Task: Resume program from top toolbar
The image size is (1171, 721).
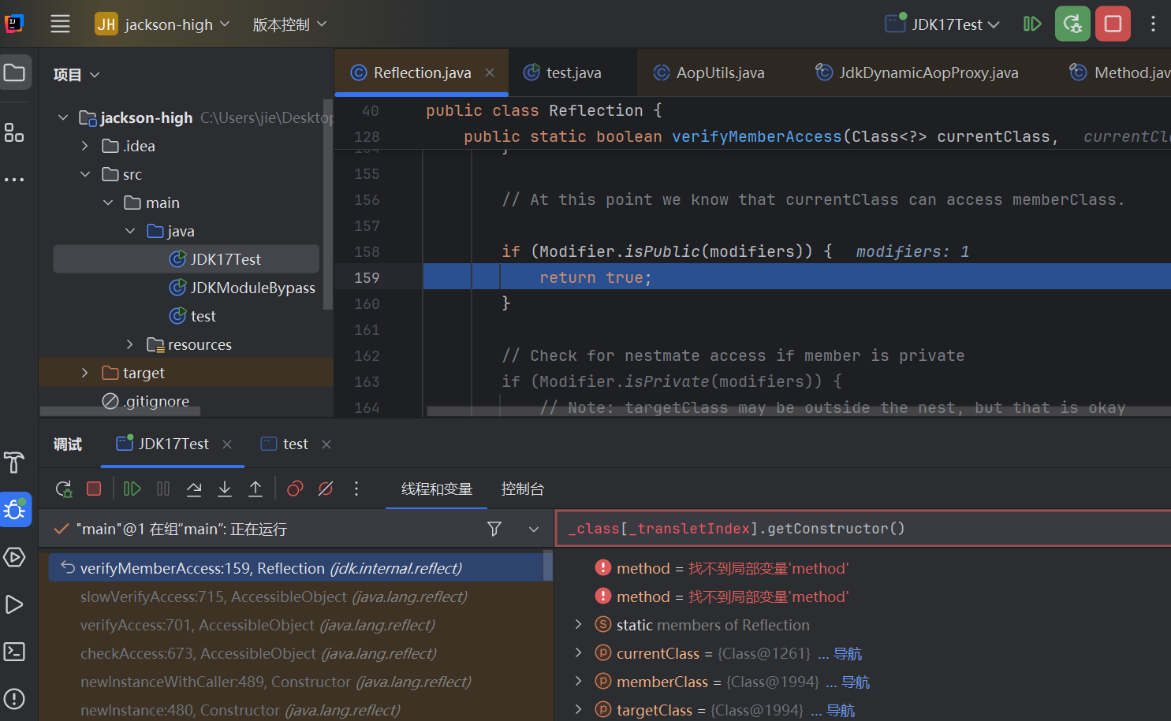Action: pyautogui.click(x=1032, y=24)
